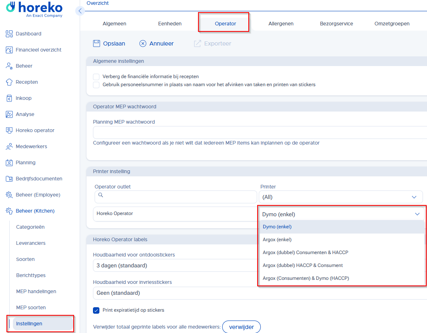Open the Beheer (Kitchen) menu label
The width and height of the screenshot is (427, 333).
pos(35,211)
